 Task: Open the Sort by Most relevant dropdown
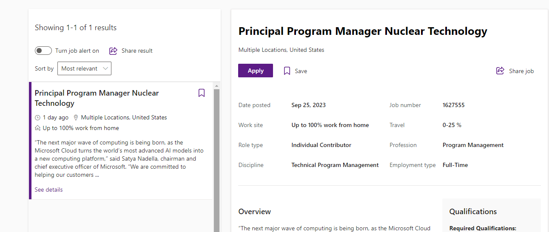(84, 68)
